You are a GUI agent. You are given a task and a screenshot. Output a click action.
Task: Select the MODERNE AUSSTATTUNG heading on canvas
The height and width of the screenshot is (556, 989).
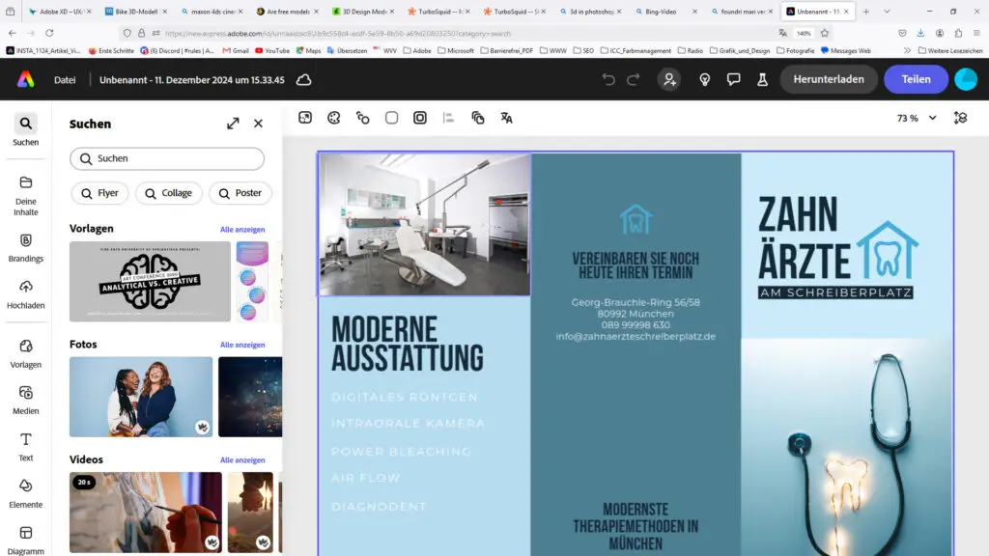coord(408,344)
